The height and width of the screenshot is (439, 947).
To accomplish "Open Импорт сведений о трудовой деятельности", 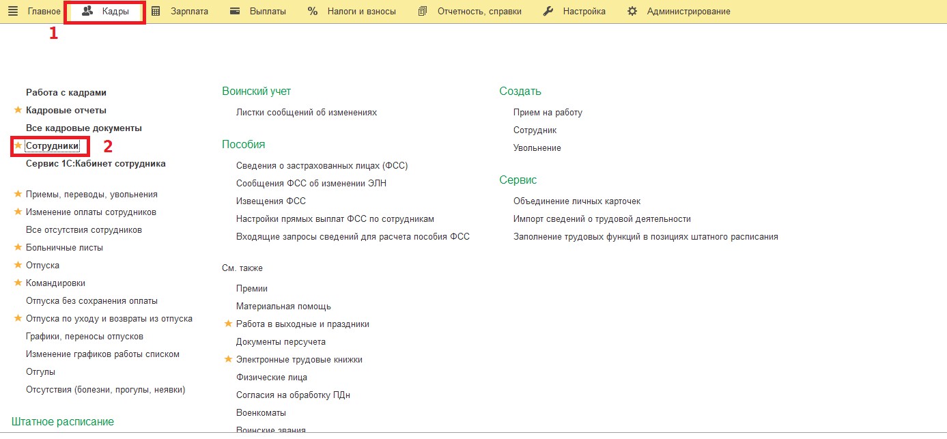I will 602,218.
